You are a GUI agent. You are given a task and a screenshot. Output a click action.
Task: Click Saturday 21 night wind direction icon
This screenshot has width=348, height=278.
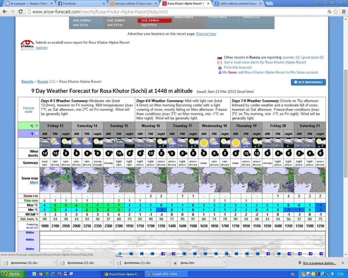pos(320,153)
